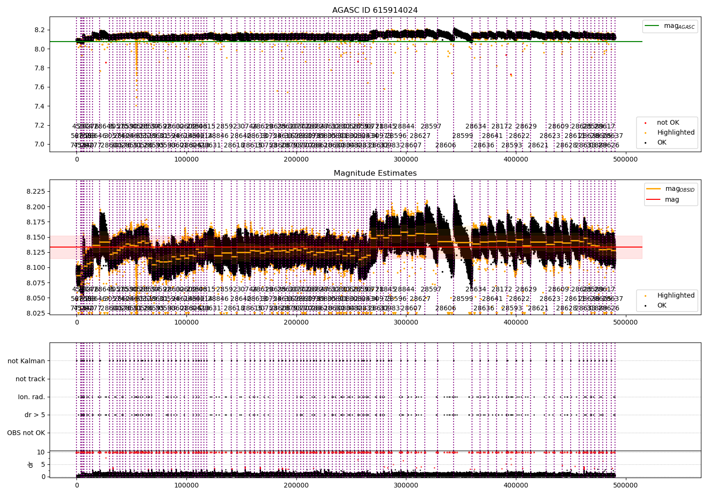Click the 'not track' y-axis label

pyautogui.click(x=30, y=379)
